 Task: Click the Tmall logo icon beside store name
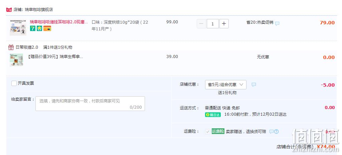point(9,10)
